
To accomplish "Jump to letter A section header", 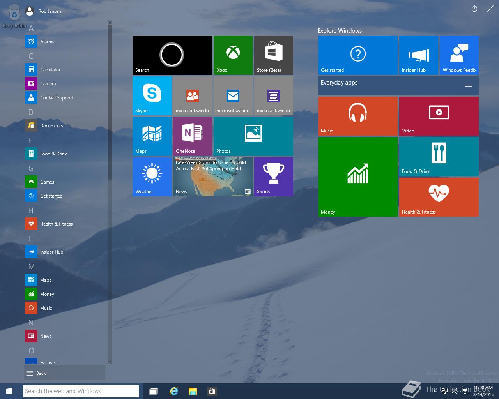I will click(31, 28).
